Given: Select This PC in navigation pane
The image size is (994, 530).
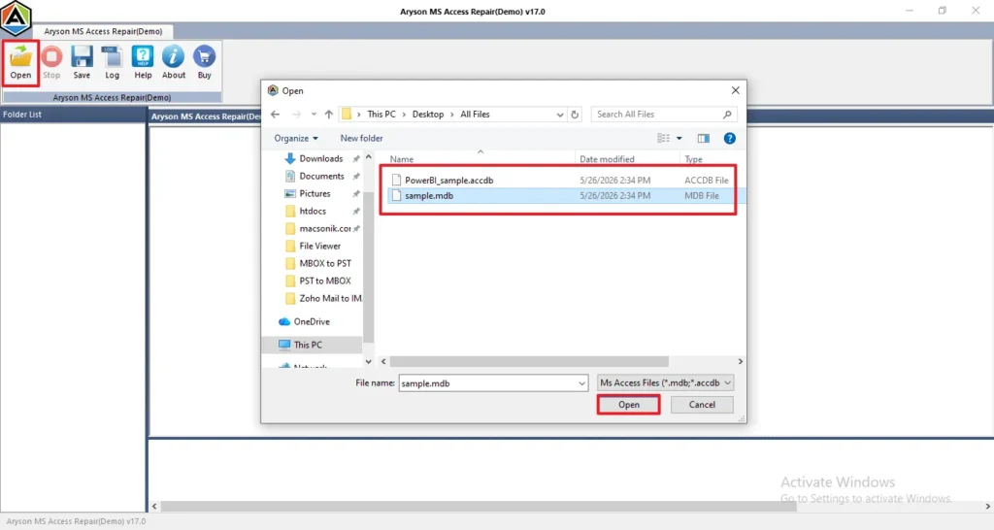Looking at the screenshot, I should coord(308,345).
